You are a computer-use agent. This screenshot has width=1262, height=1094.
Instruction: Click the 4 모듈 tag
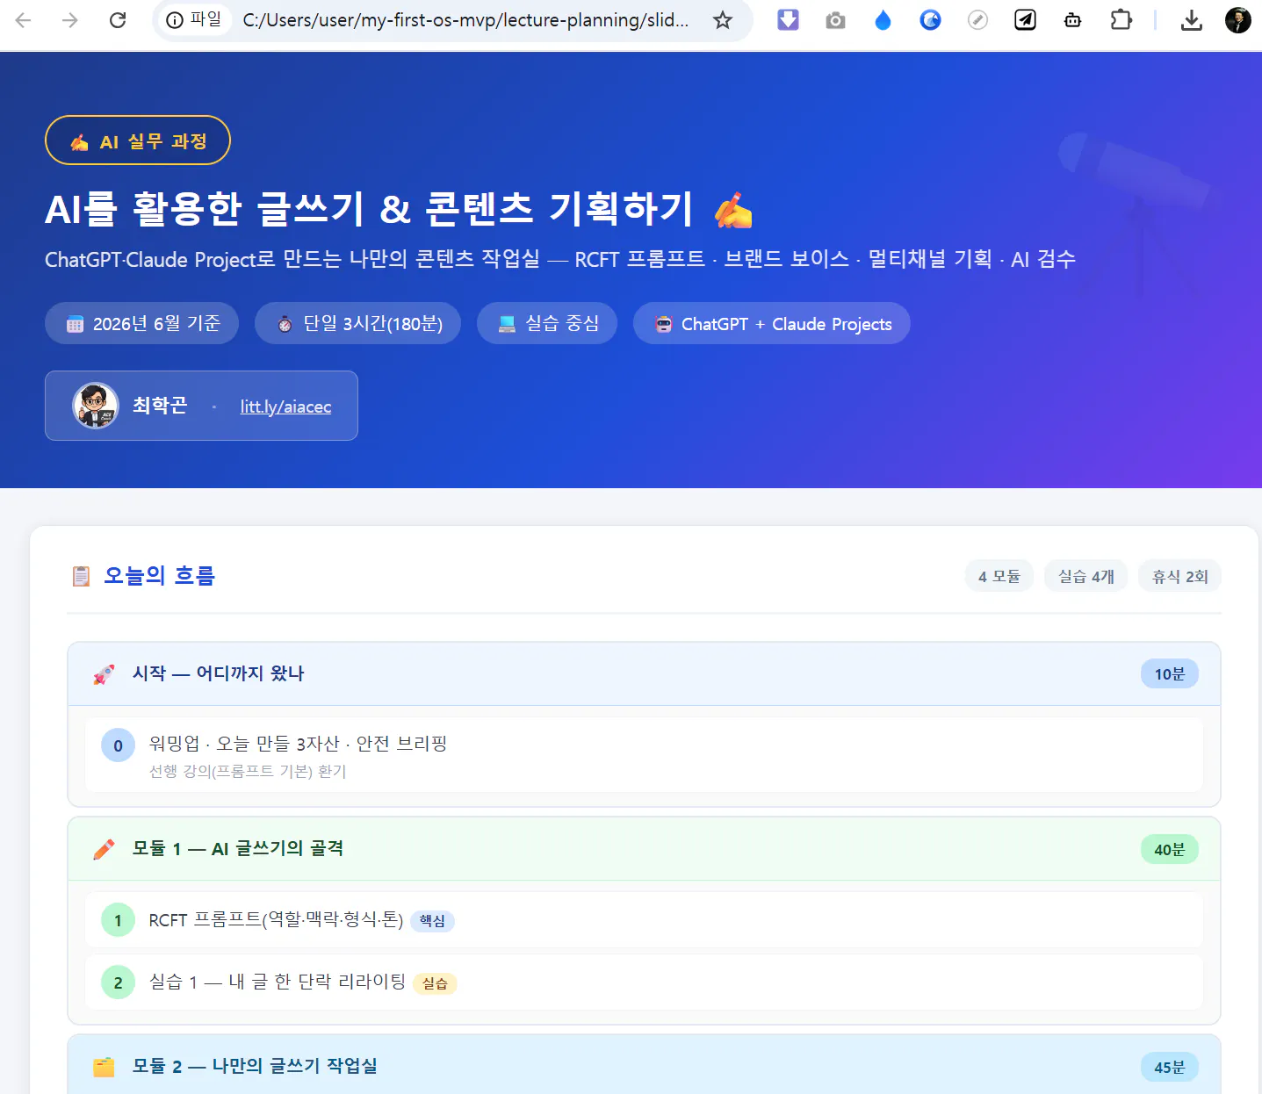[999, 576]
